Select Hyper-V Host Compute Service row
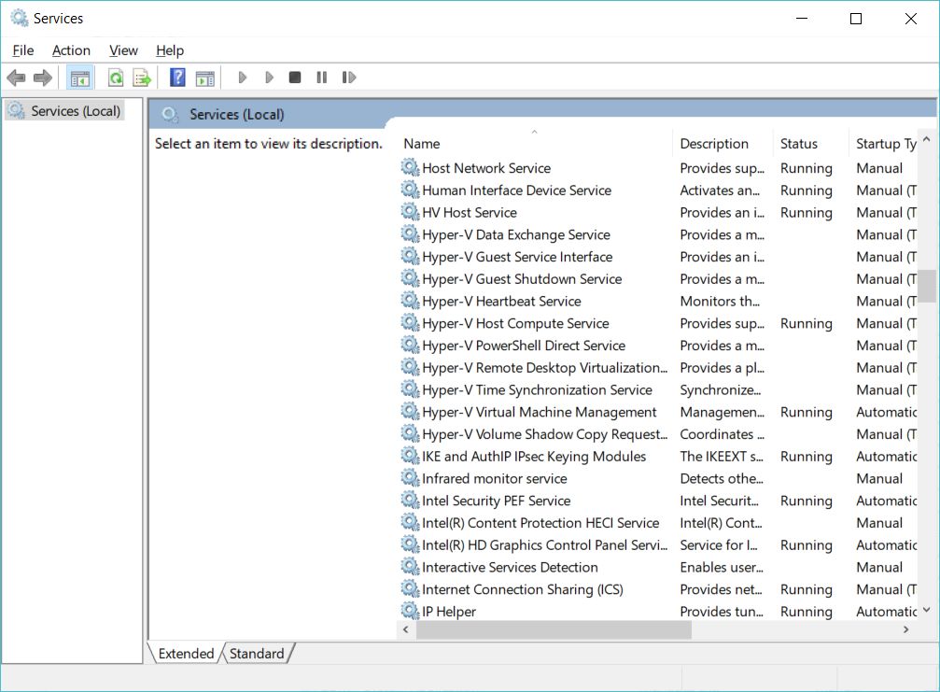This screenshot has width=940, height=692. (658, 323)
